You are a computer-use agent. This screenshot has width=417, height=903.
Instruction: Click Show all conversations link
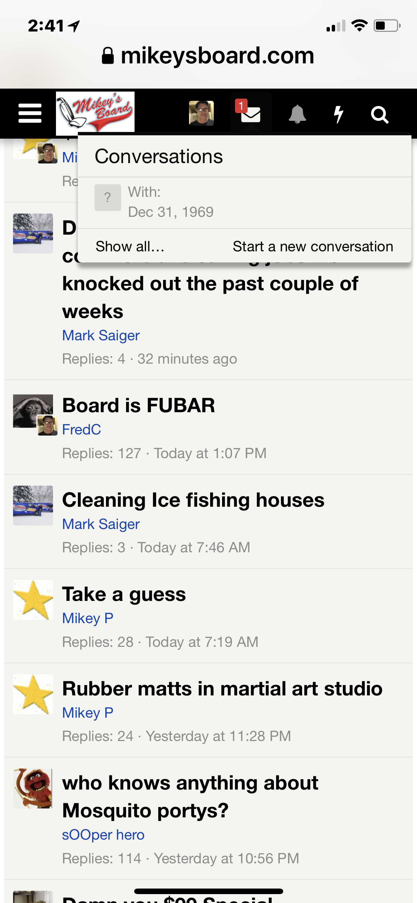[130, 247]
